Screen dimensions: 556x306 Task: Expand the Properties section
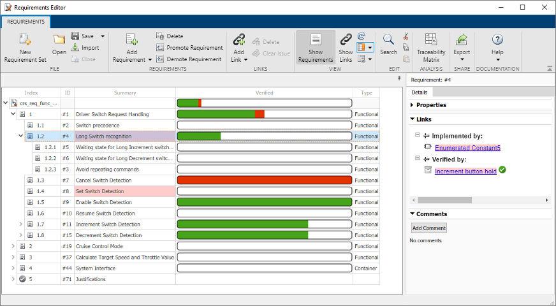412,105
